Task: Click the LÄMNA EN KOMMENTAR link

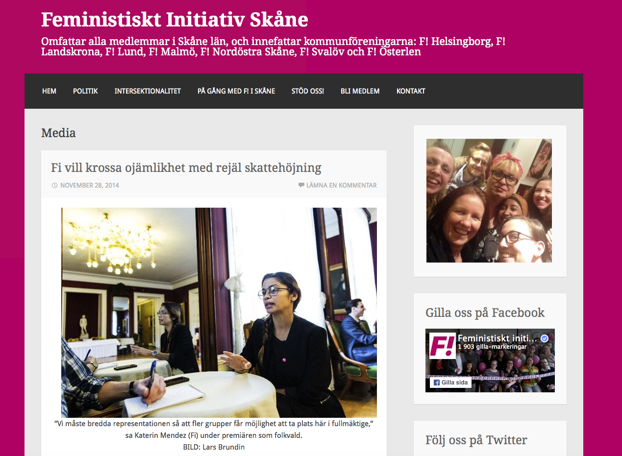Action: coord(342,186)
